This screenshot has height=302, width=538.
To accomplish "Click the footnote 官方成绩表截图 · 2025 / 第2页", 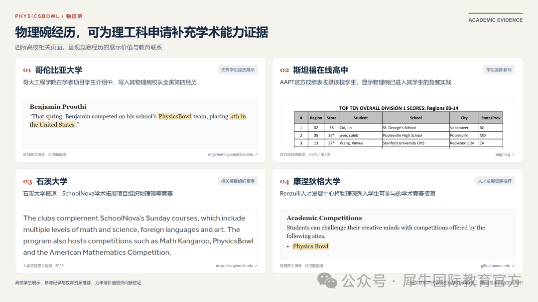I will tap(305, 154).
